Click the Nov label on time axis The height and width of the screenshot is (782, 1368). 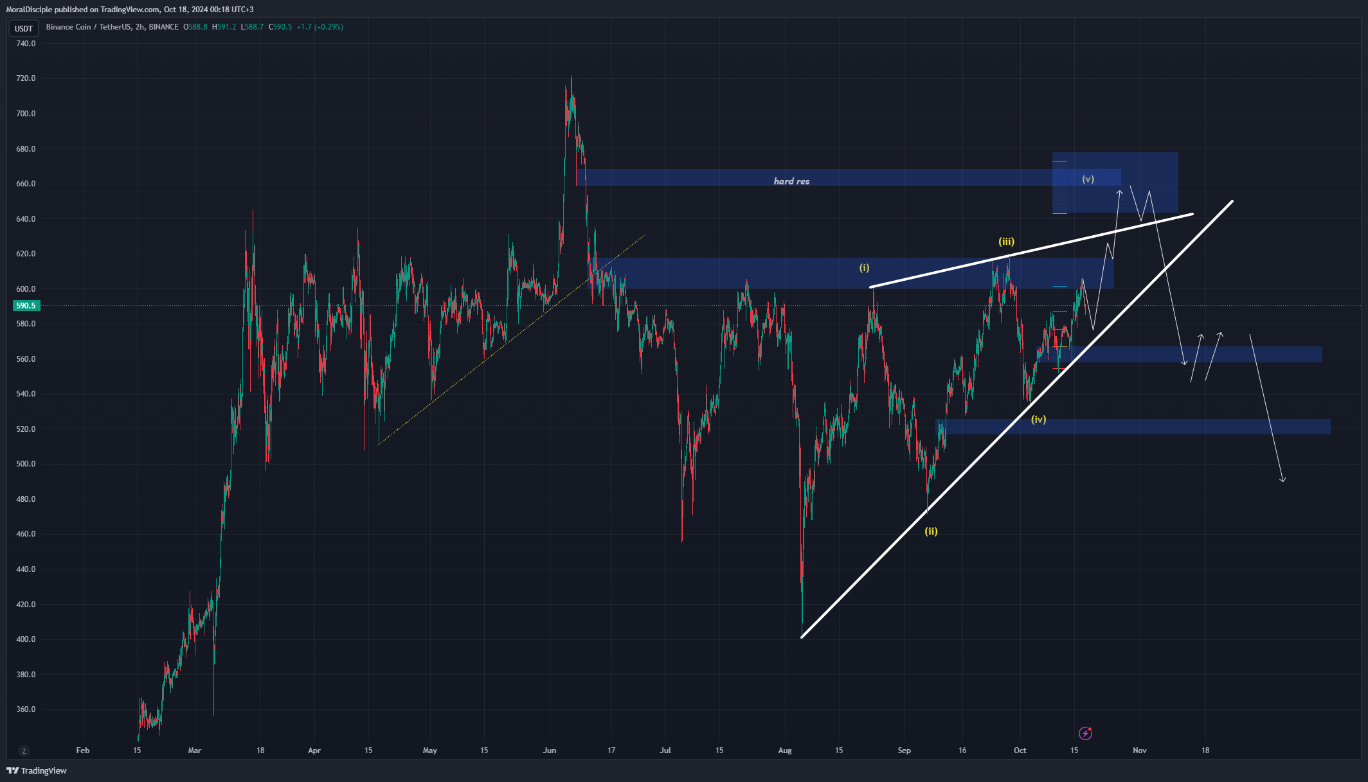point(1140,751)
